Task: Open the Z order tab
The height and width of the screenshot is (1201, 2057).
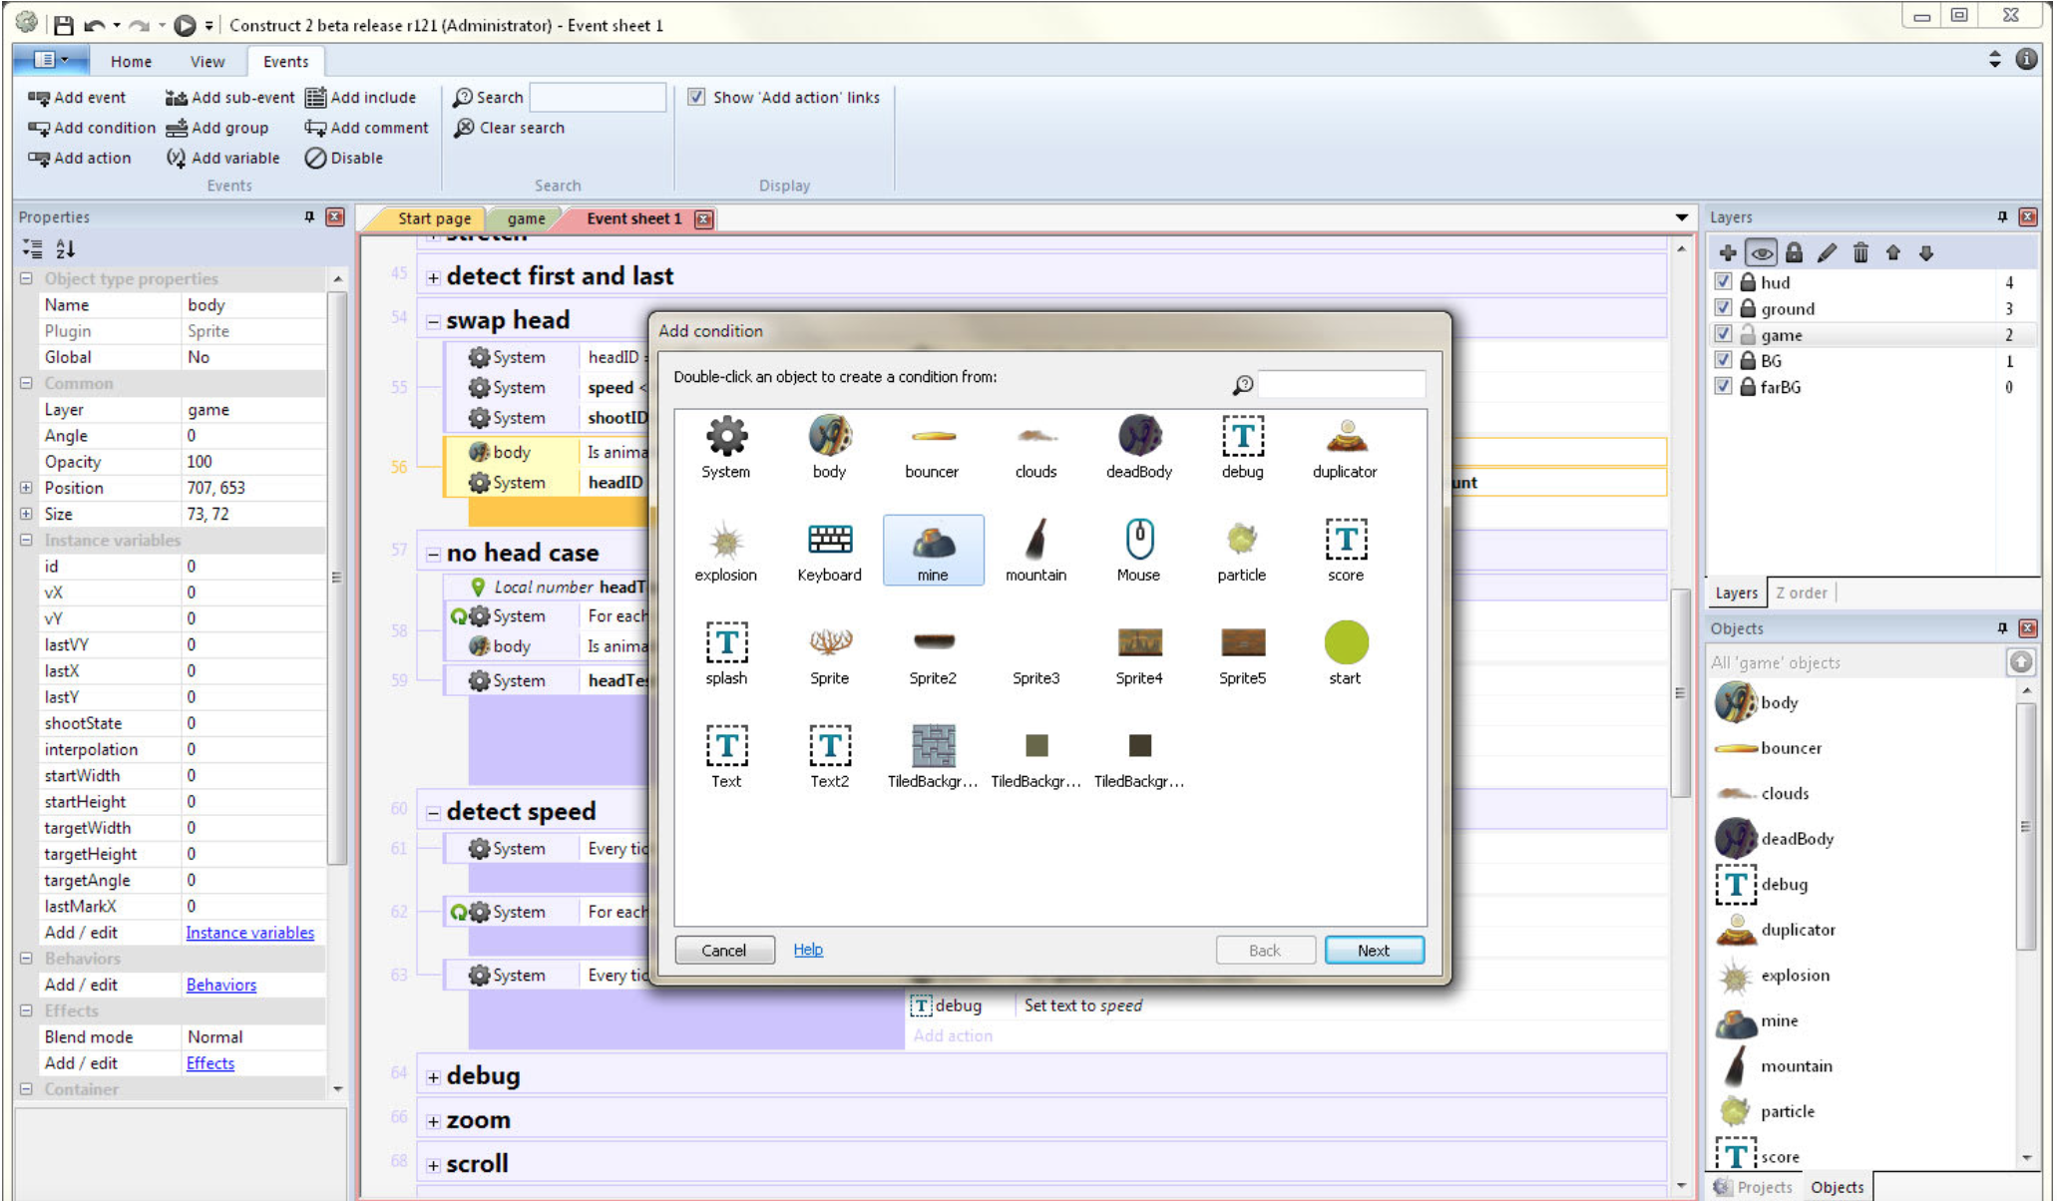Action: [1802, 593]
